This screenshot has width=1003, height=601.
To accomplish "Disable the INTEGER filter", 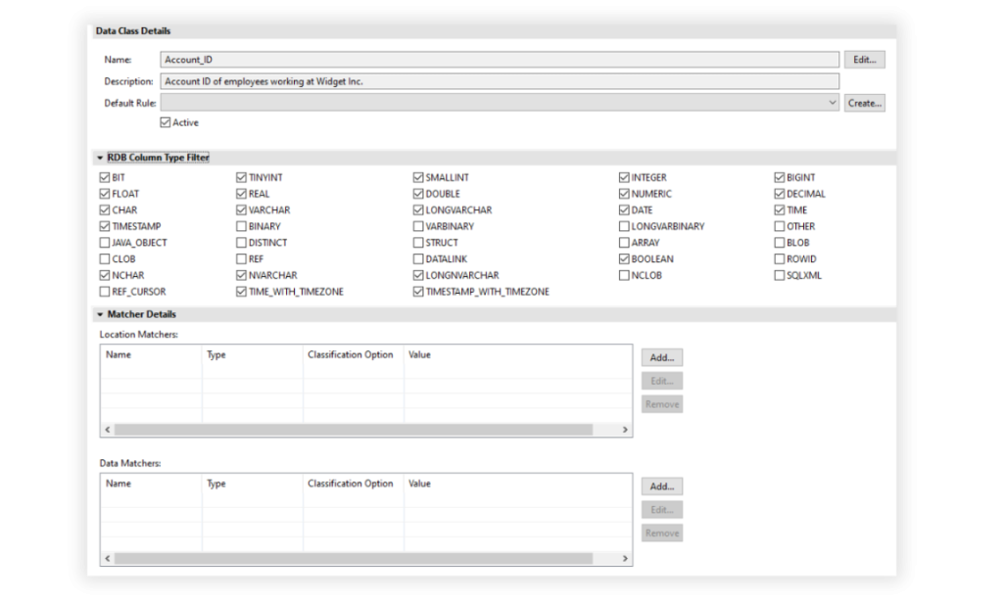I will [624, 177].
